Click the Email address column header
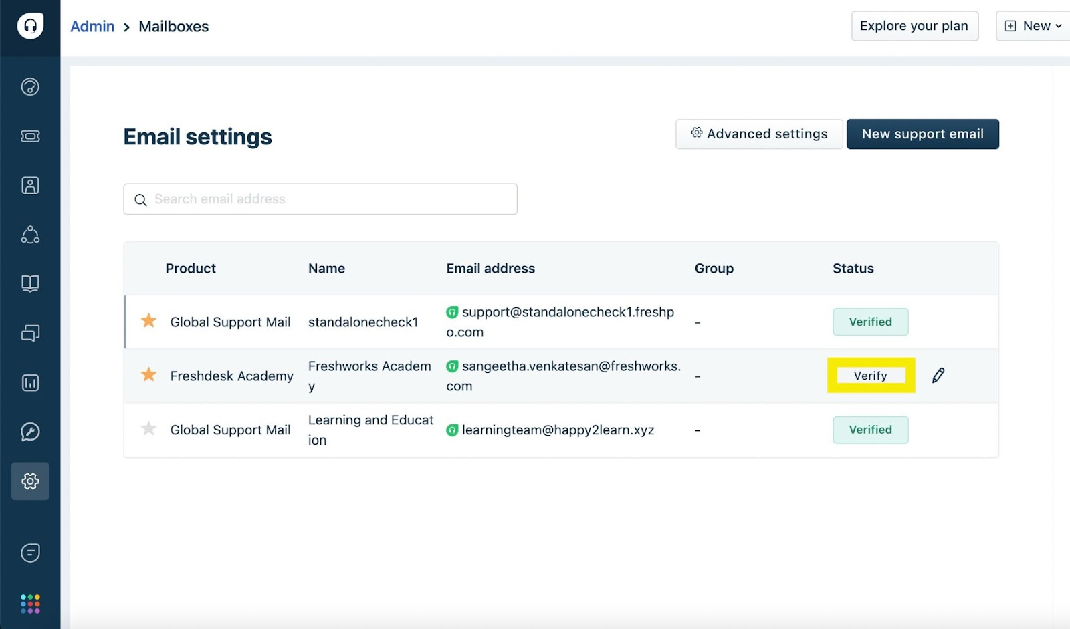The height and width of the screenshot is (629, 1070). pos(490,268)
